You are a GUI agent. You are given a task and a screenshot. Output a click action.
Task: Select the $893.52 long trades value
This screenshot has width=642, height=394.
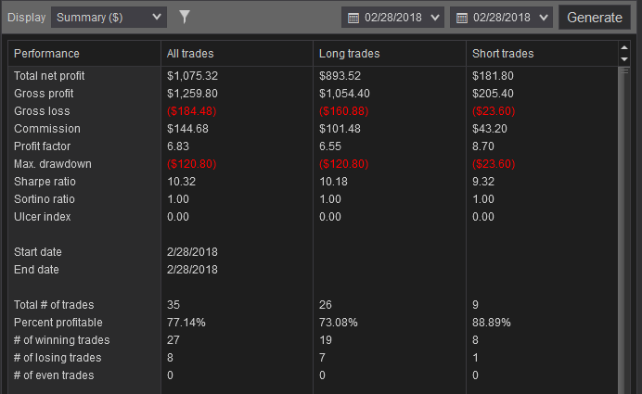340,76
